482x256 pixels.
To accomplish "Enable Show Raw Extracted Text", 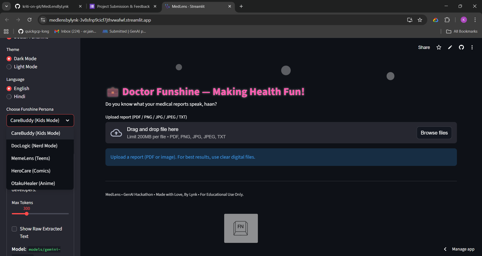I will [14, 229].
